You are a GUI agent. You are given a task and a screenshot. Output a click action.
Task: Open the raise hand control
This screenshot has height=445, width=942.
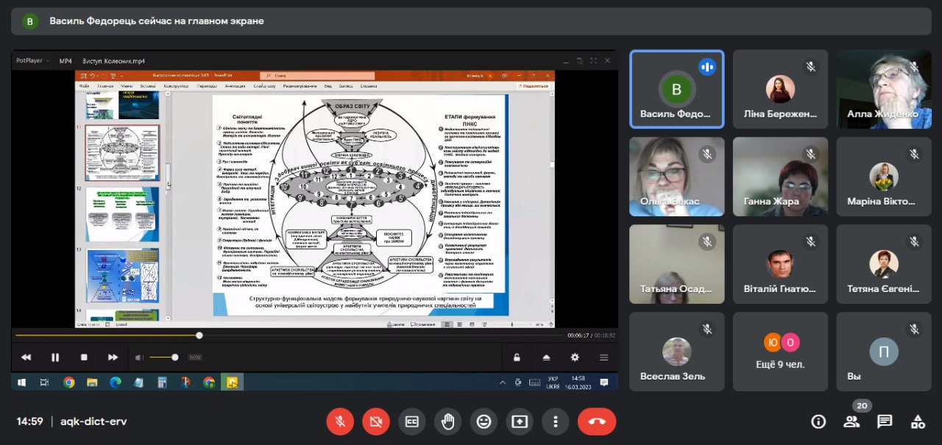point(447,421)
